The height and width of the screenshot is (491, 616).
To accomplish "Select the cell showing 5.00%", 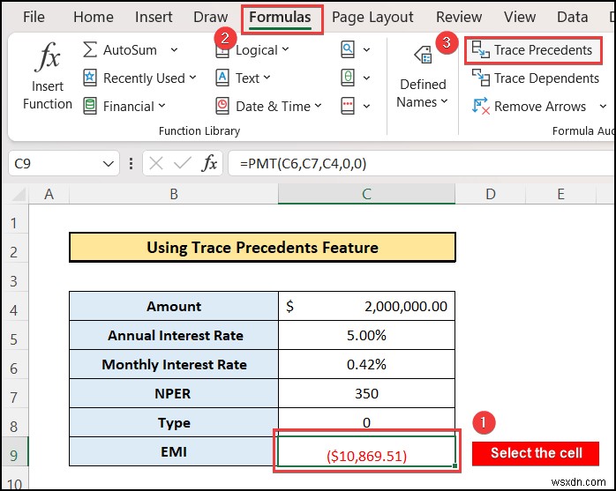I will 366,335.
